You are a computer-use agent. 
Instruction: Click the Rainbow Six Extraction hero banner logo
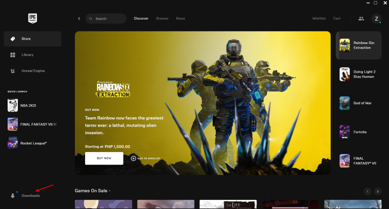pos(113,89)
